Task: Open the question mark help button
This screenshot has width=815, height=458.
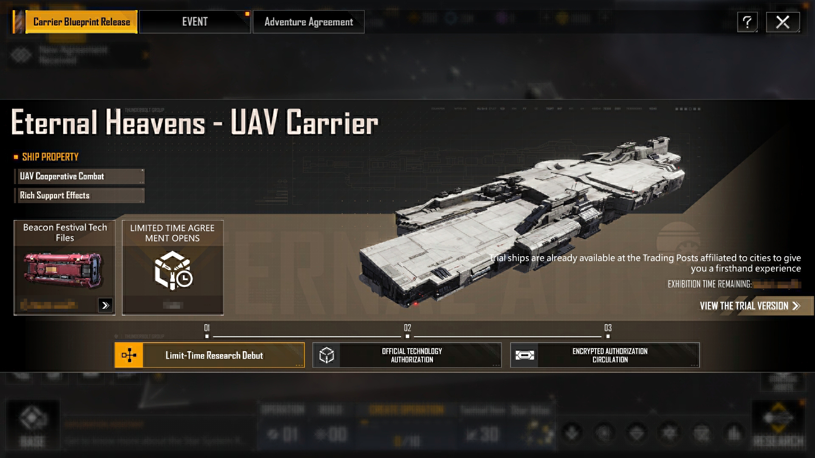Action: [748, 22]
